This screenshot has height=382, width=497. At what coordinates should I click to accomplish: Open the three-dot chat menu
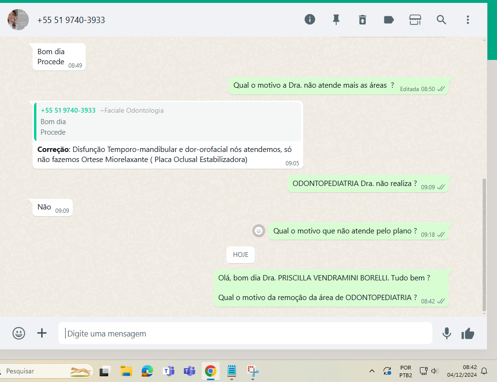[x=467, y=20]
